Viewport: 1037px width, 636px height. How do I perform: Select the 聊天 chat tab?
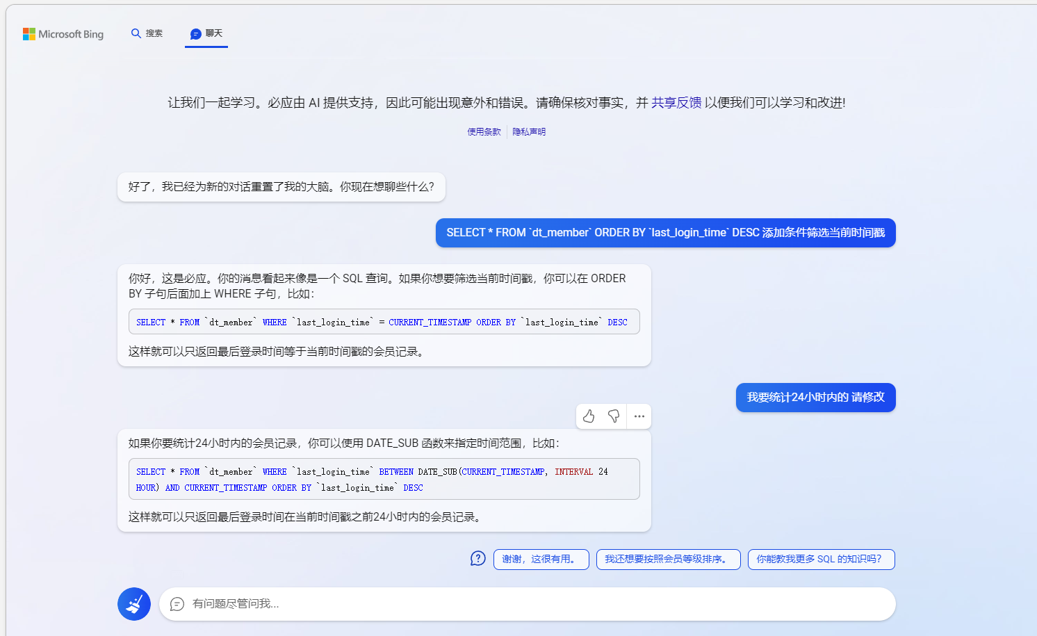tap(206, 33)
